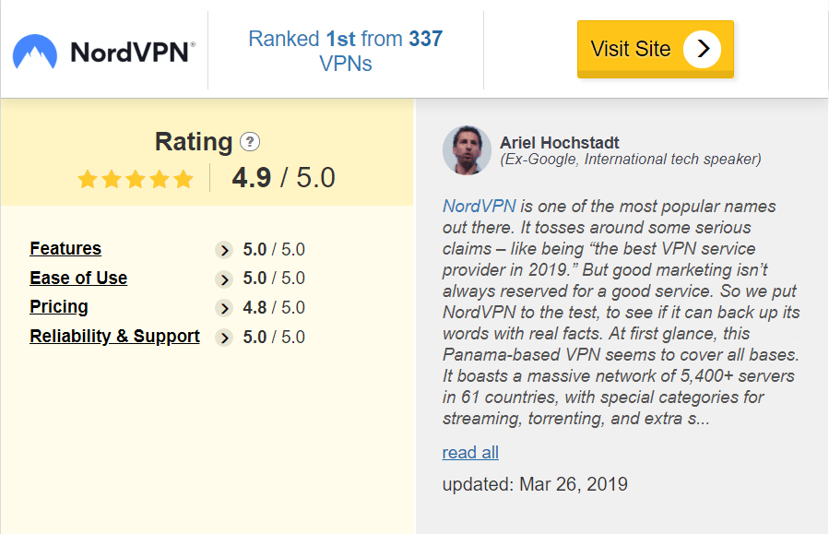Click the yellow Visit Site button
Viewport: 829px width, 534px height.
656,49
